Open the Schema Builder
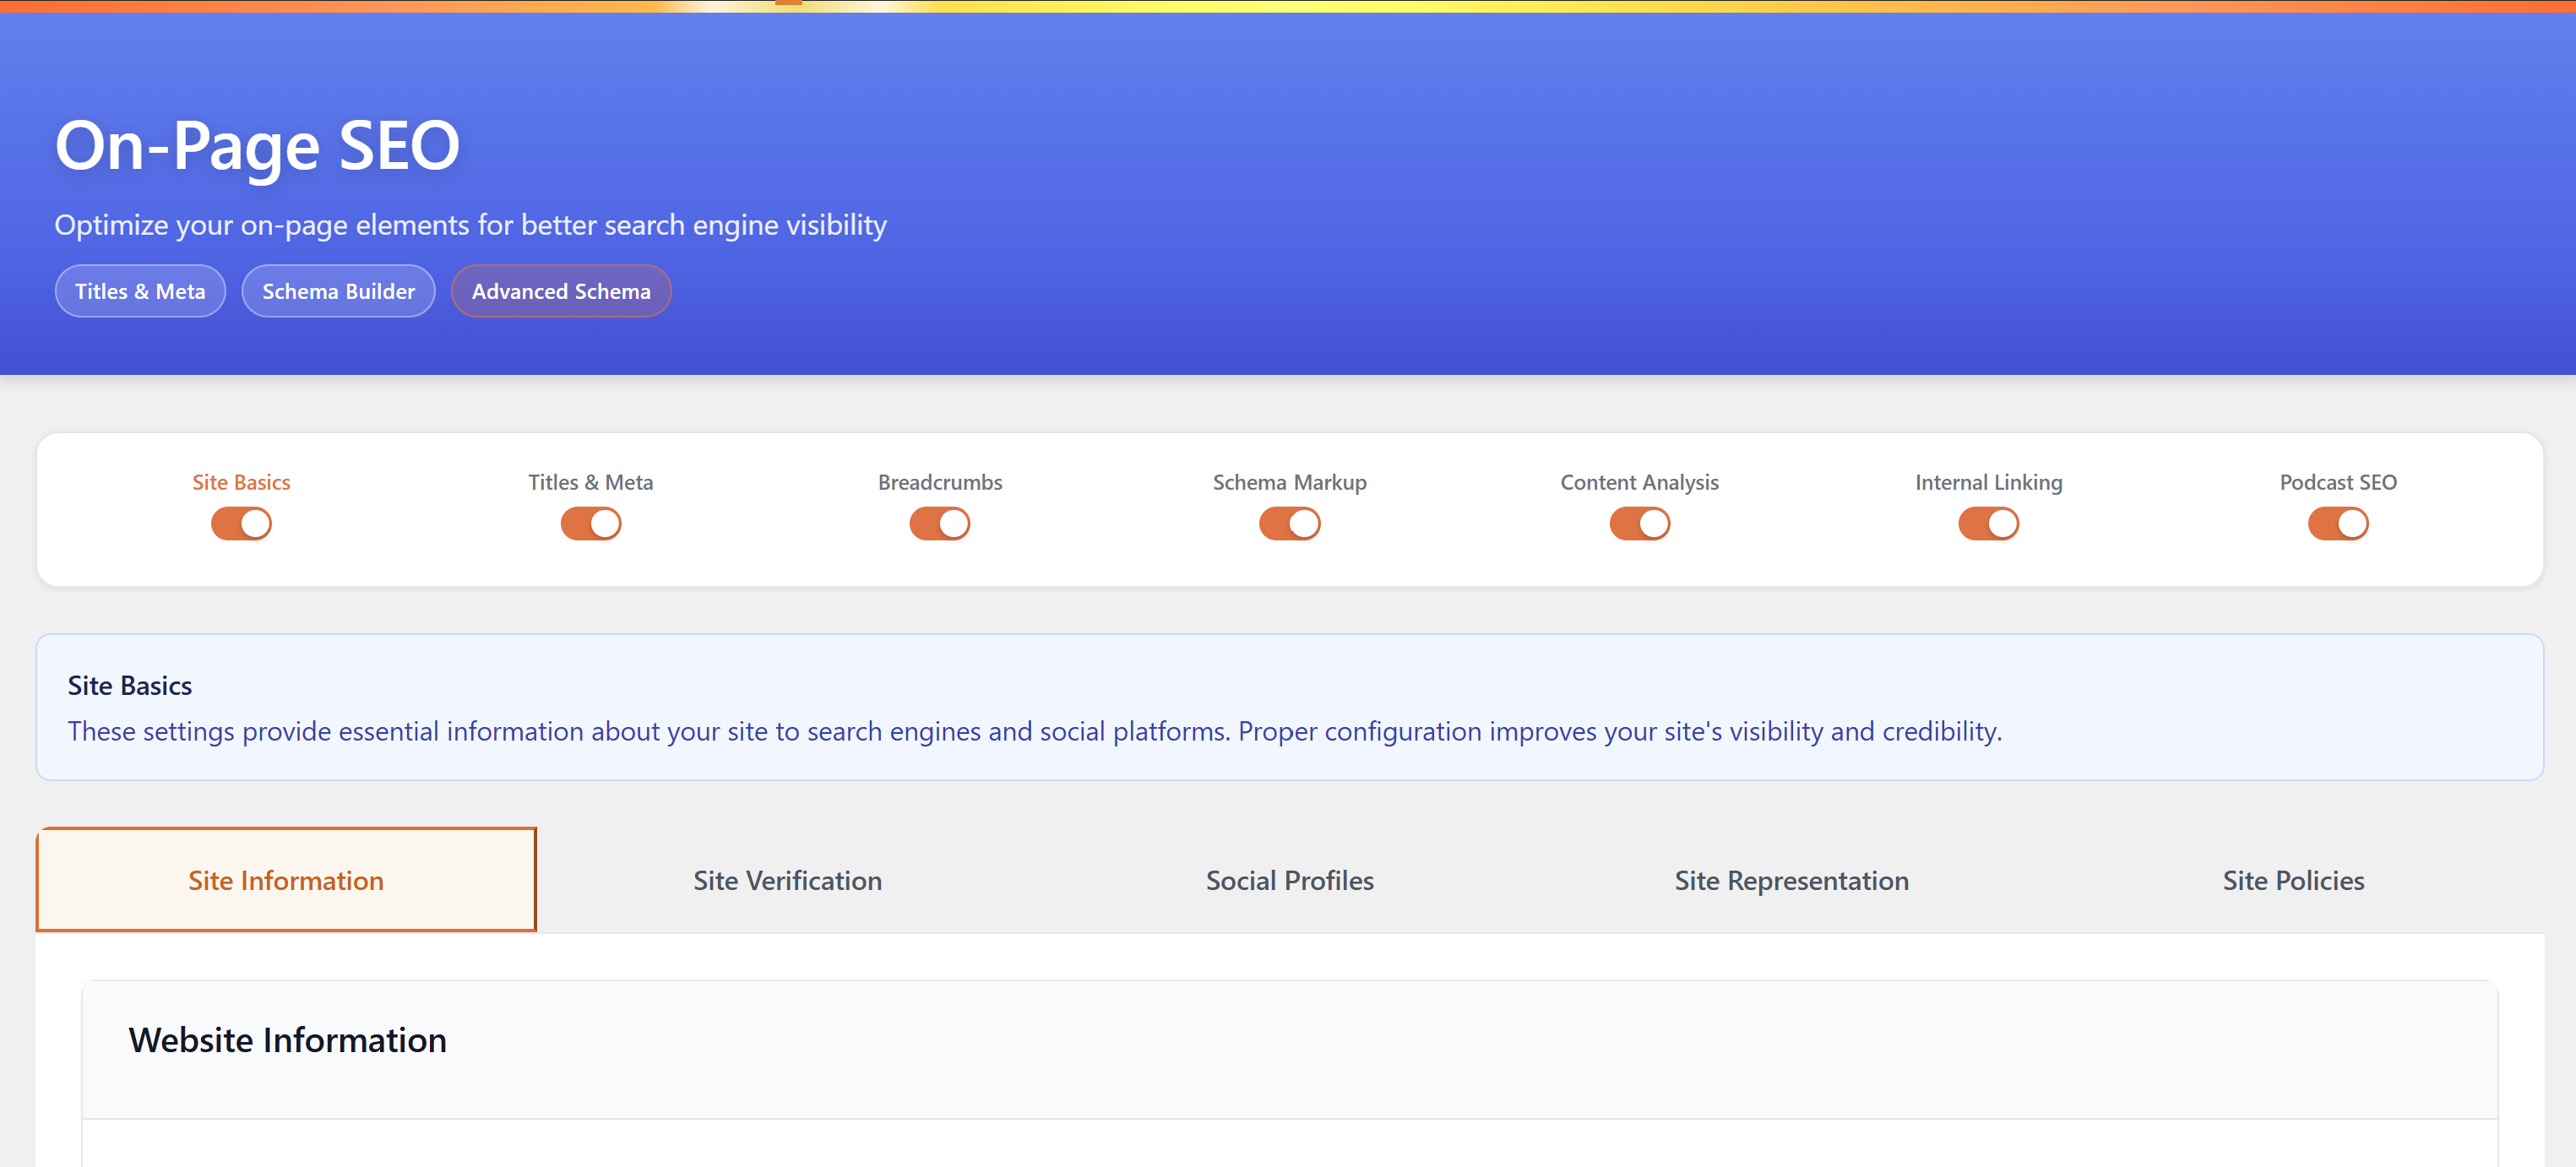 (x=338, y=291)
